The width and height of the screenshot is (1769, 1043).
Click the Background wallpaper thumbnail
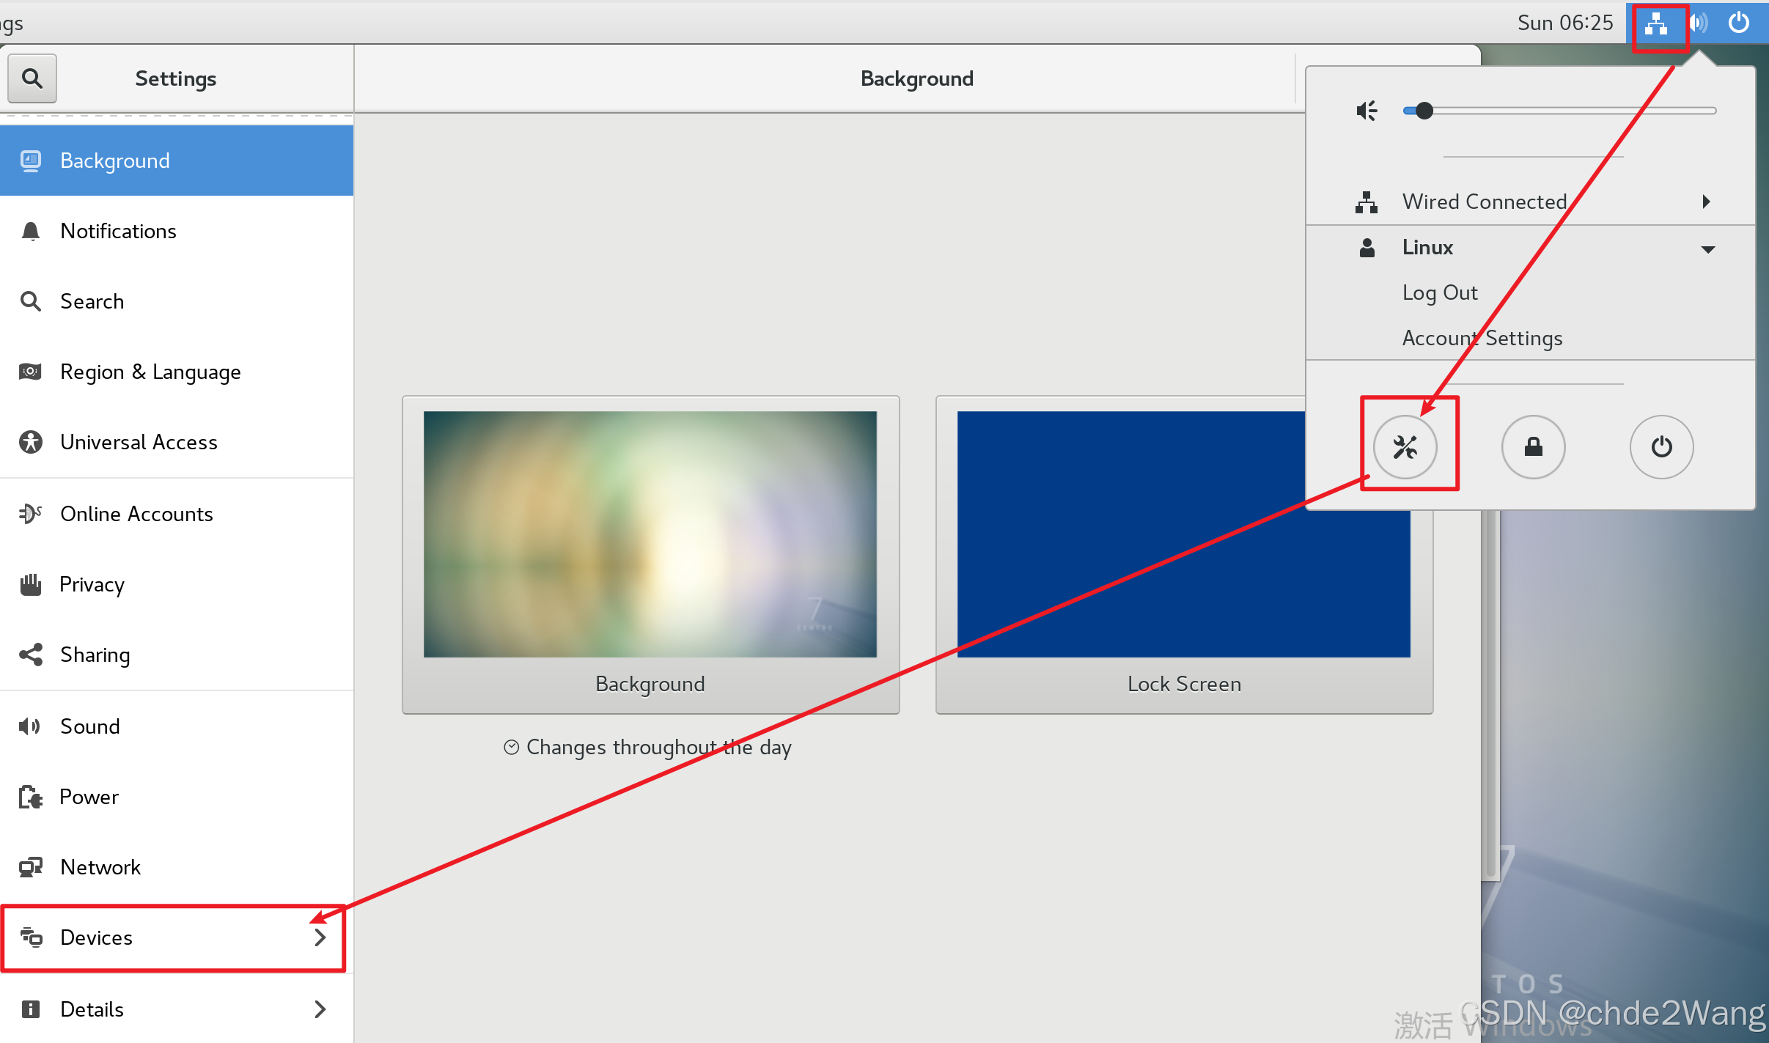click(650, 534)
